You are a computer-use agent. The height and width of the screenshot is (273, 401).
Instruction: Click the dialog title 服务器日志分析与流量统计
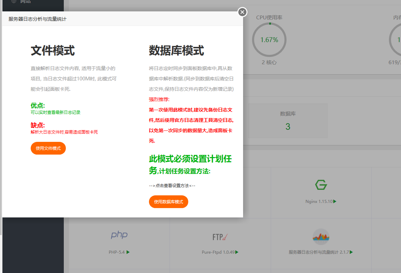pos(37,19)
